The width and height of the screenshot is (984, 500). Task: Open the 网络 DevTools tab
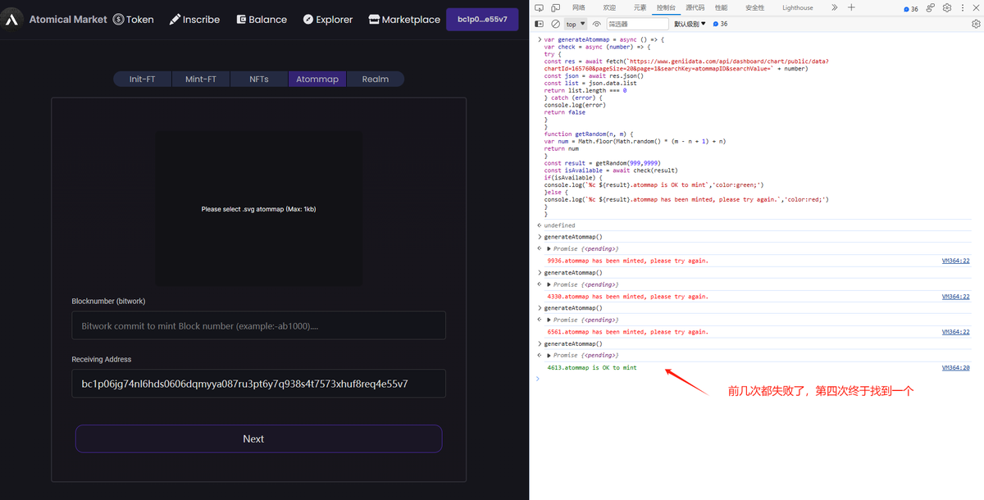tap(579, 7)
